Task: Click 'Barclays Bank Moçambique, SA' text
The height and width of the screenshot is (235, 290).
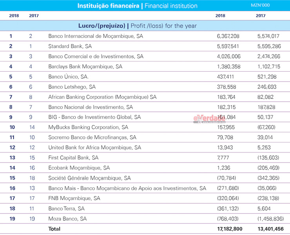Action: click(x=85, y=67)
